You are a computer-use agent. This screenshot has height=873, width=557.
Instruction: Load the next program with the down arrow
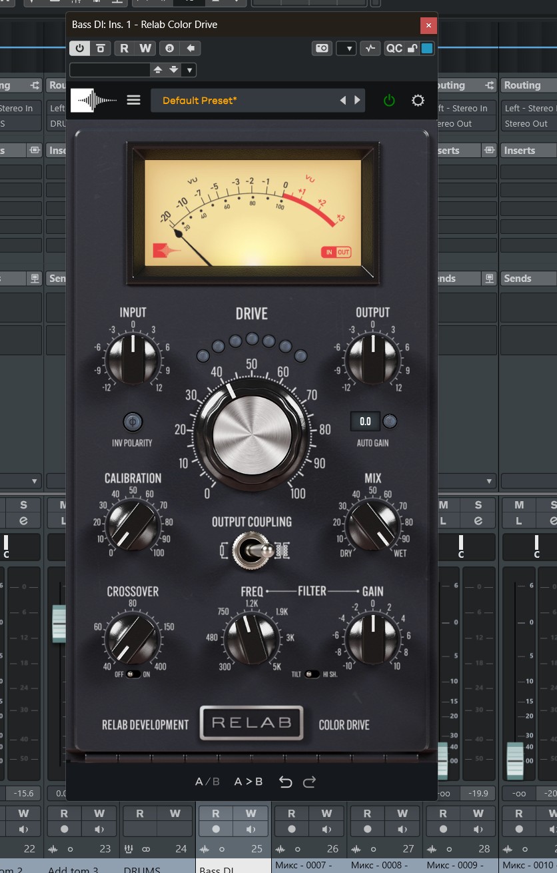(173, 70)
